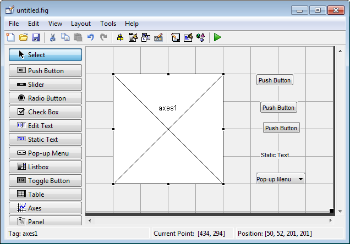Click the vertical scrollbar up arrow
The width and height of the screenshot is (350, 244).
(x=340, y=51)
